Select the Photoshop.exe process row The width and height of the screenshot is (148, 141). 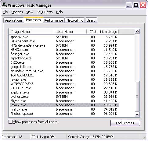click(x=64, y=114)
